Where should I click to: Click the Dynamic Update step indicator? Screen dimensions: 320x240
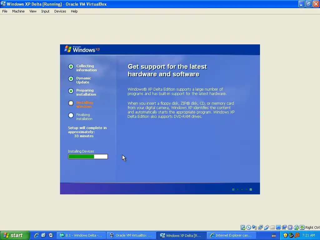(x=71, y=79)
